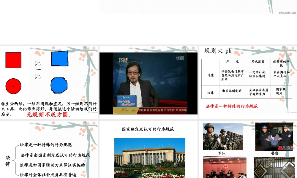Click the '比一比' vertical text

[x=38, y=70]
